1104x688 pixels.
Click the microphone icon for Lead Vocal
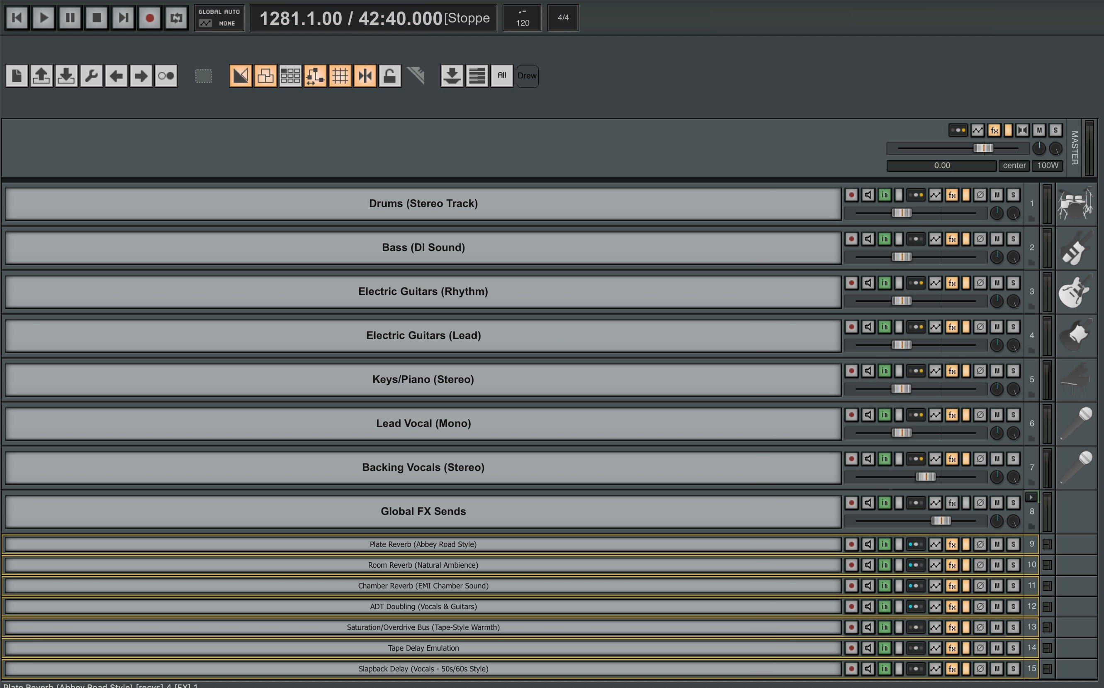1075,423
